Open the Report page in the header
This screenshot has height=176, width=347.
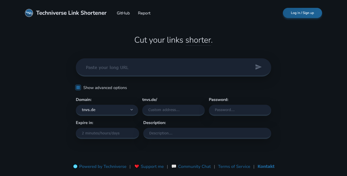coord(144,13)
